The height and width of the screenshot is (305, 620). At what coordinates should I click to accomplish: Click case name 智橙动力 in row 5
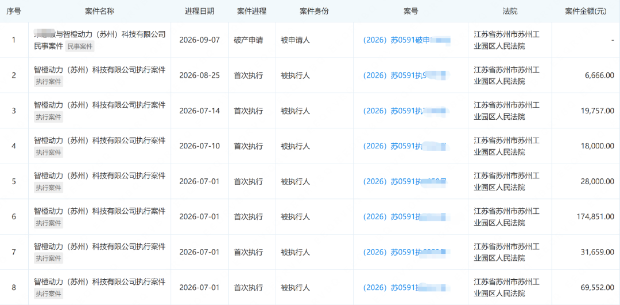click(100, 176)
